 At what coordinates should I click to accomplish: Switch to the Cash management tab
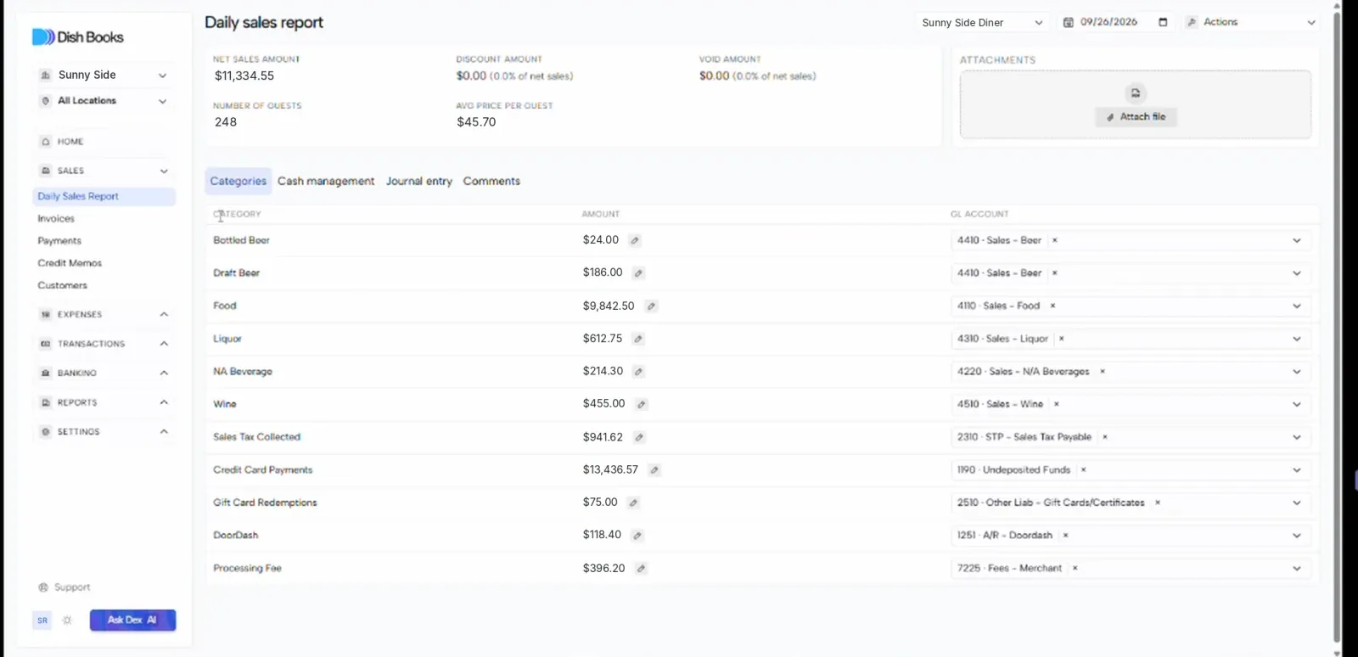tap(326, 181)
